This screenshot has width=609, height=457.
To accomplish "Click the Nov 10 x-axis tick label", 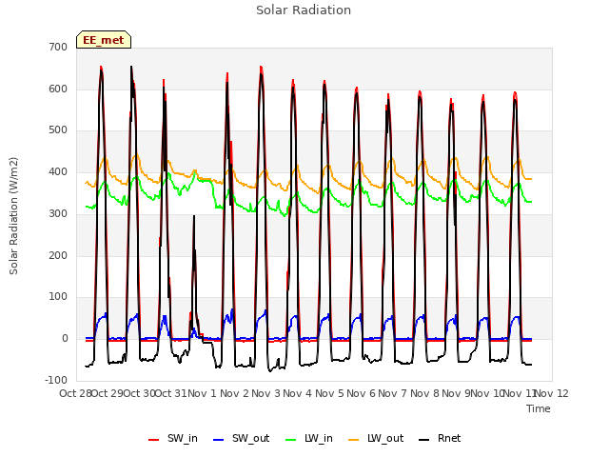I will (x=488, y=393).
